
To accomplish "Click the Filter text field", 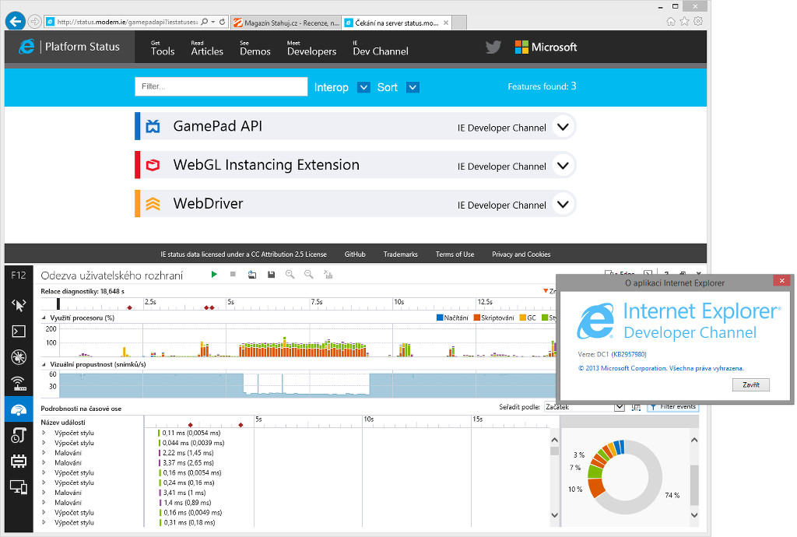I will pyautogui.click(x=221, y=86).
